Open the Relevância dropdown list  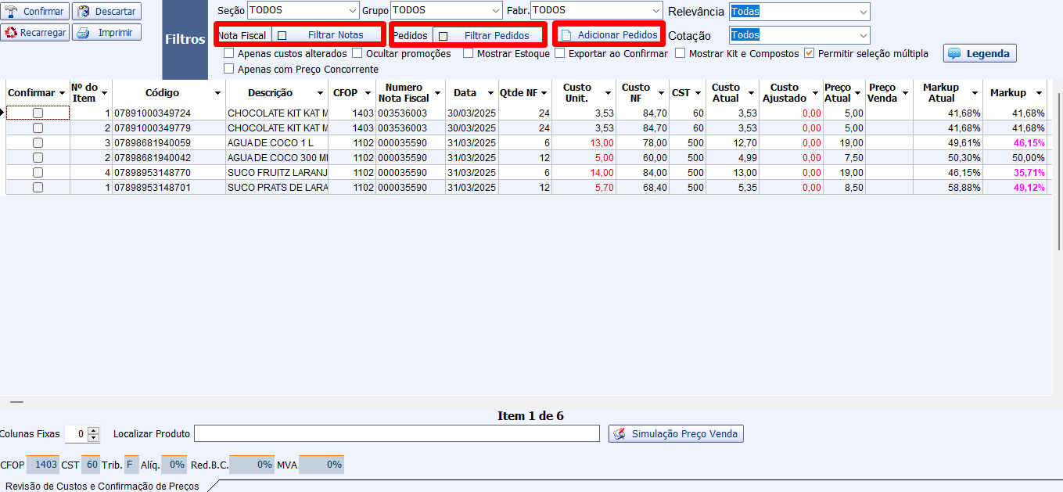click(x=862, y=12)
